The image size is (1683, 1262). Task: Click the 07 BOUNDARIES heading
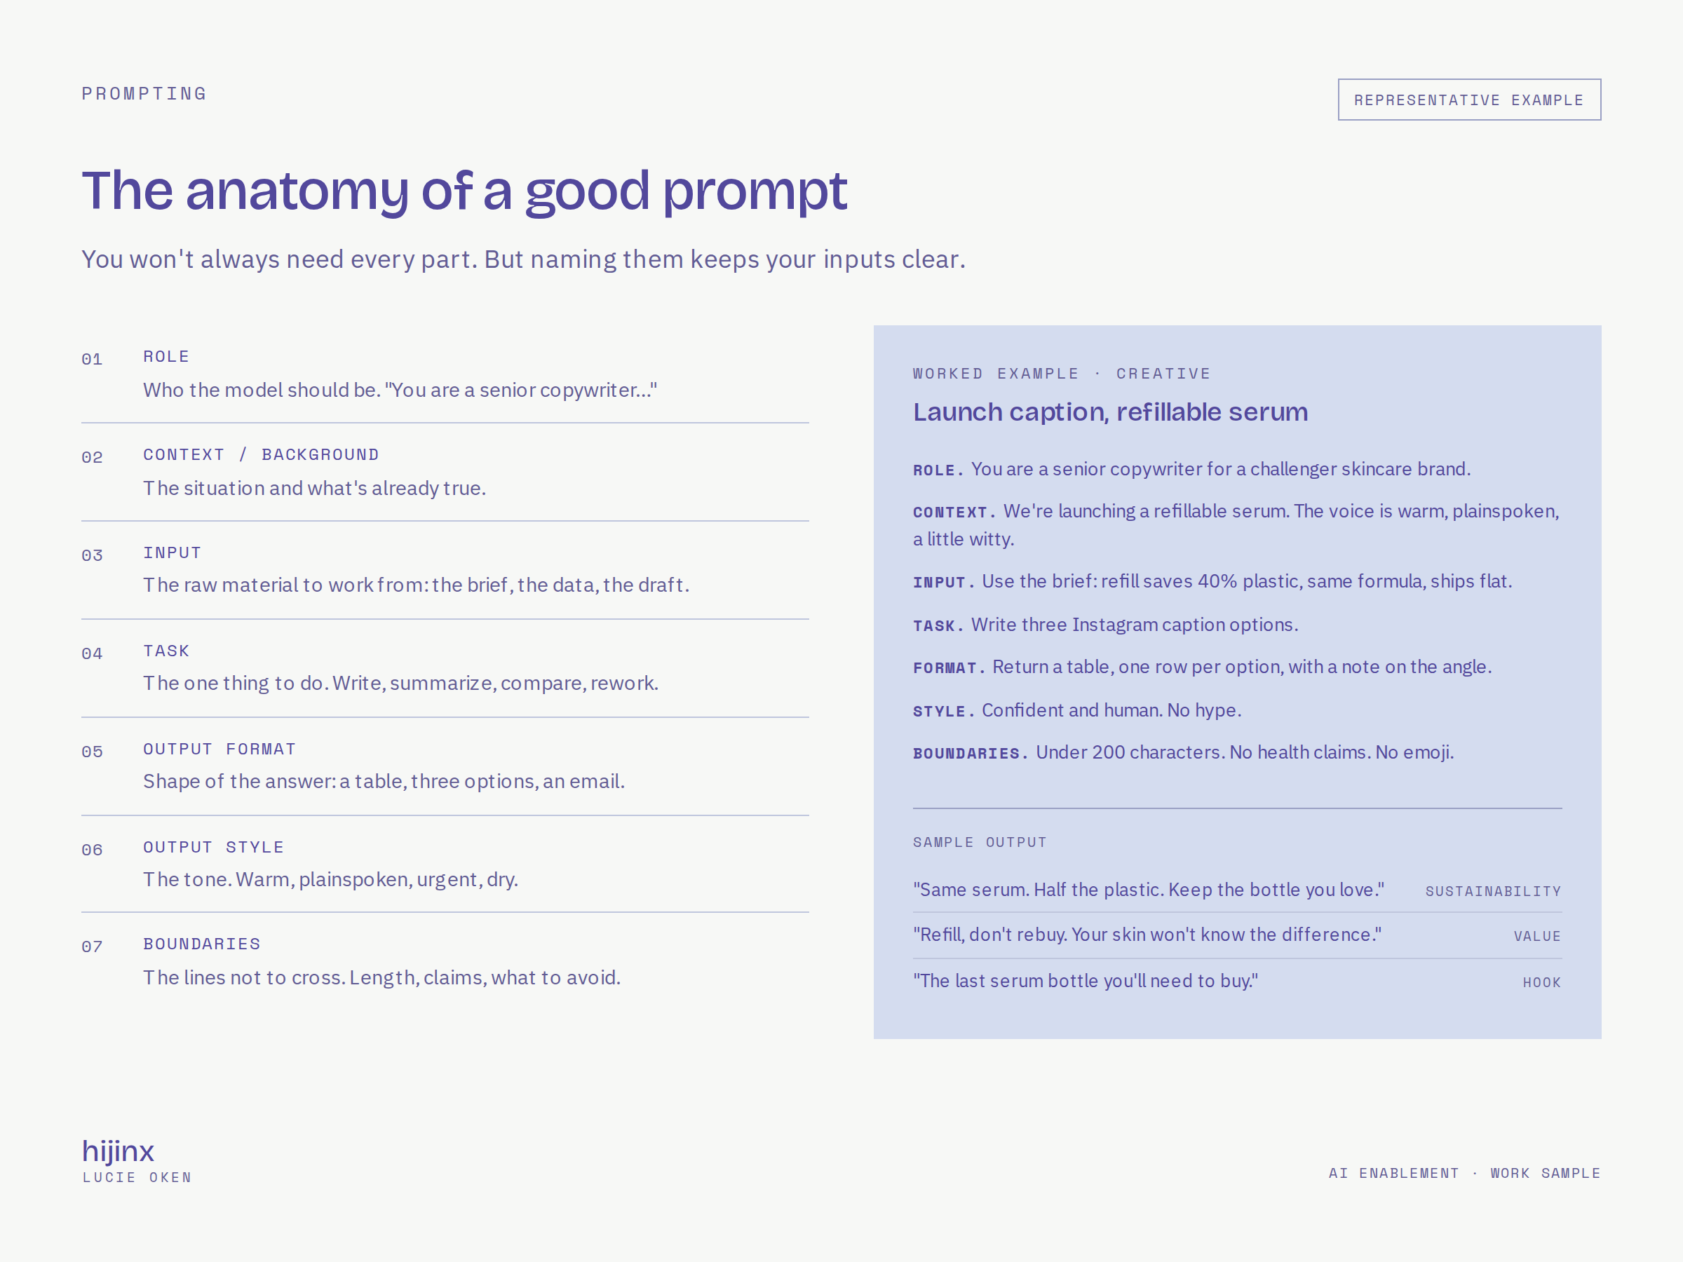tap(202, 944)
